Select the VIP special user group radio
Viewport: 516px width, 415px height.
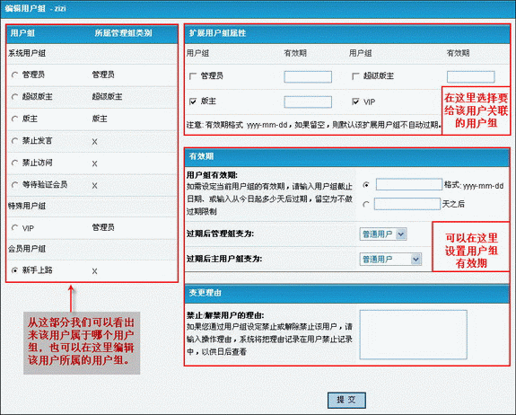[x=14, y=227]
